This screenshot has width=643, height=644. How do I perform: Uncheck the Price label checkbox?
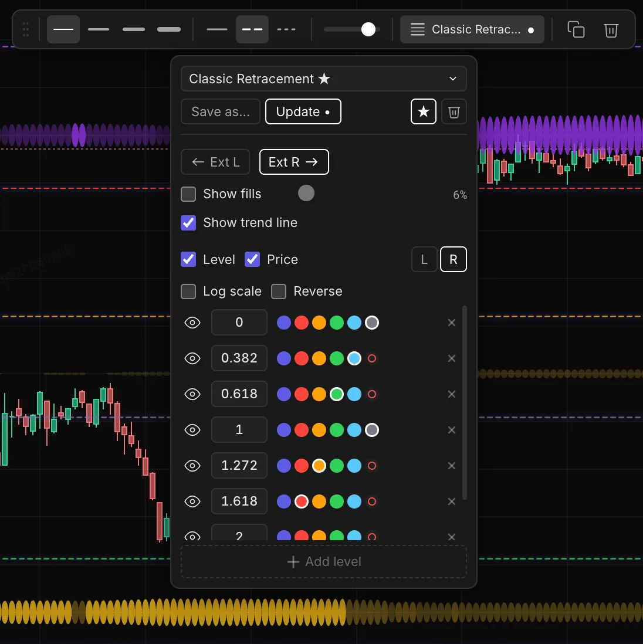pyautogui.click(x=252, y=259)
